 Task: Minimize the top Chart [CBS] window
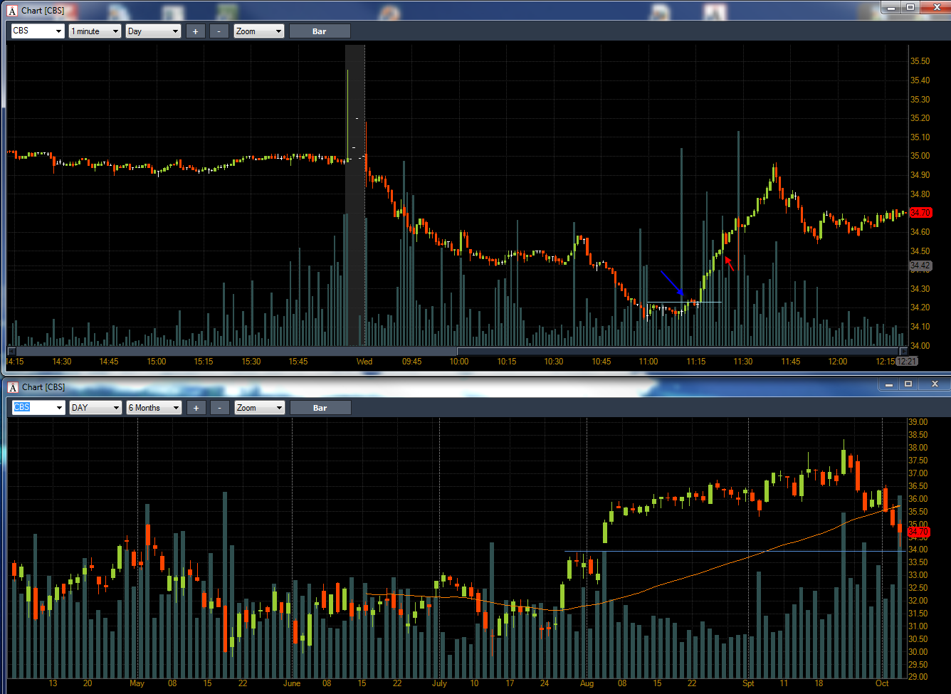tap(891, 7)
